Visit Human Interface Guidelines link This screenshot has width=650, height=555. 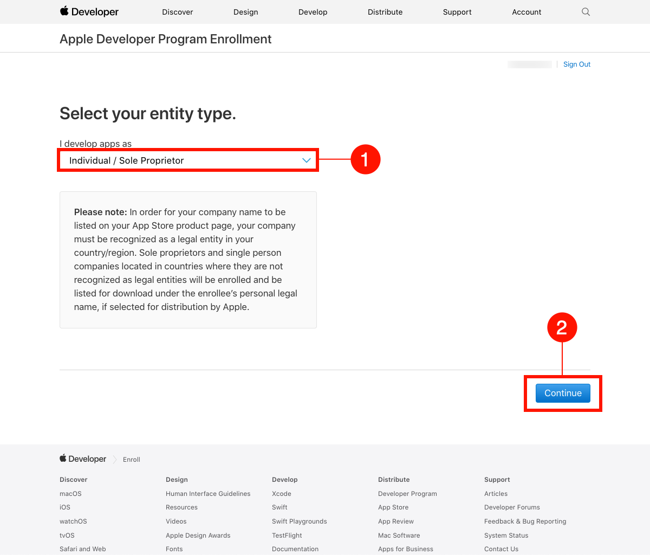[x=208, y=494]
